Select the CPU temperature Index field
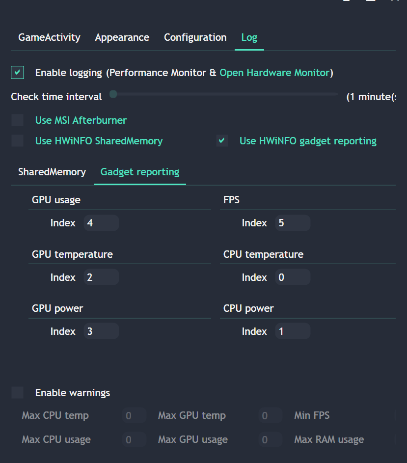The image size is (407, 463). [x=292, y=277]
